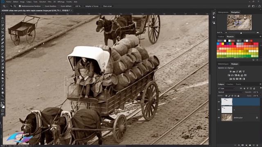Switch to the Bibliothèques tab

(223, 64)
